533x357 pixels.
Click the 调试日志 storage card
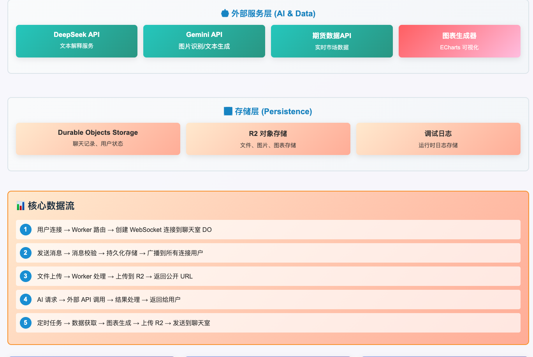438,139
